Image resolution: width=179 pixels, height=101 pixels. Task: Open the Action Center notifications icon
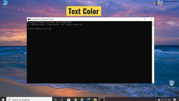click(175, 100)
